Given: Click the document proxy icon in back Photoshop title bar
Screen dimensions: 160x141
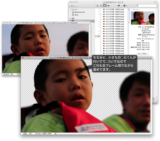Looking at the screenshot, I should point(15,23).
